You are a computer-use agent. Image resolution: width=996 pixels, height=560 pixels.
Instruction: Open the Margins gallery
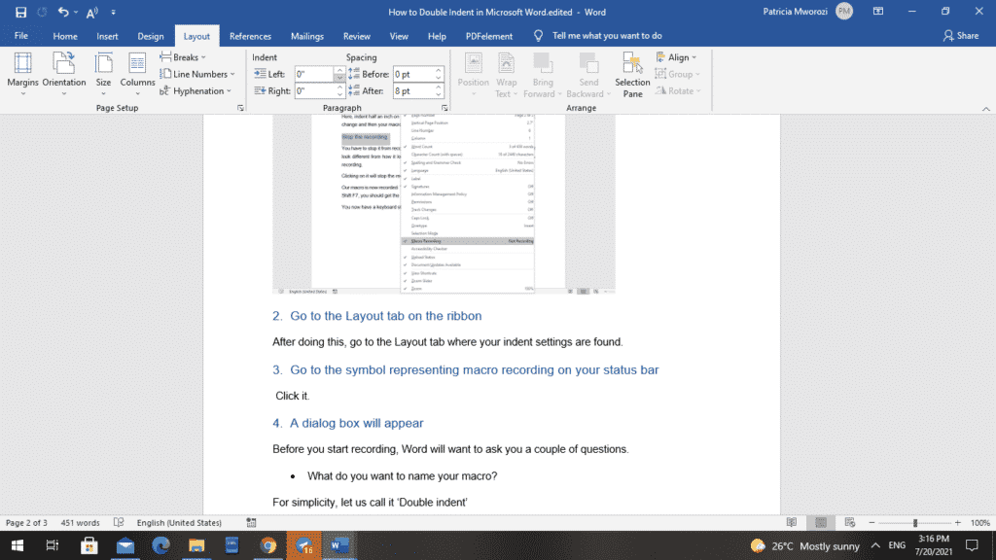tap(23, 74)
